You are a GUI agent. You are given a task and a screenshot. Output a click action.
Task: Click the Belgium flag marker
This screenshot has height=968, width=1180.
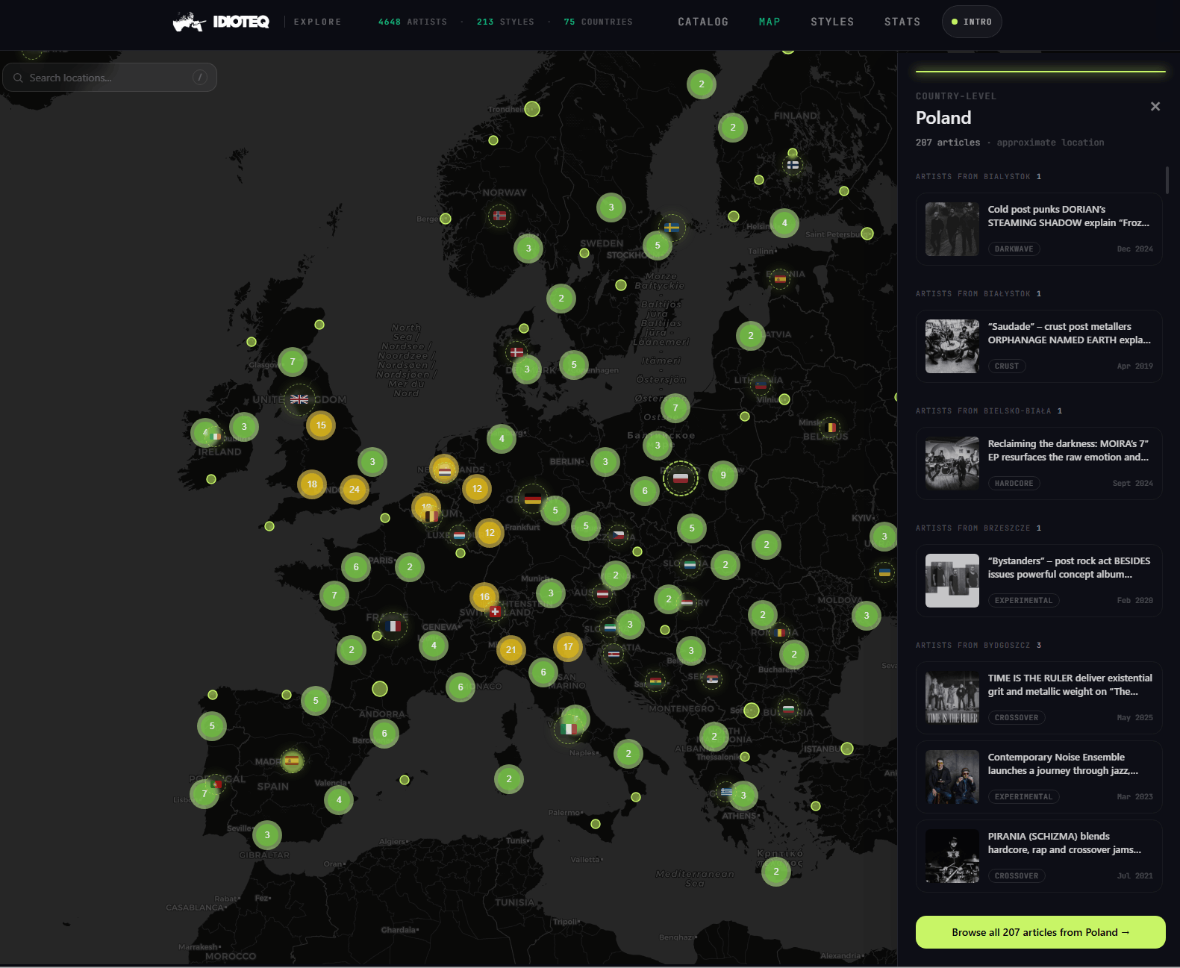[x=431, y=516]
